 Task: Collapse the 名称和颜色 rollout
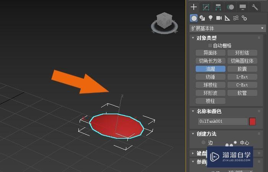193,111
